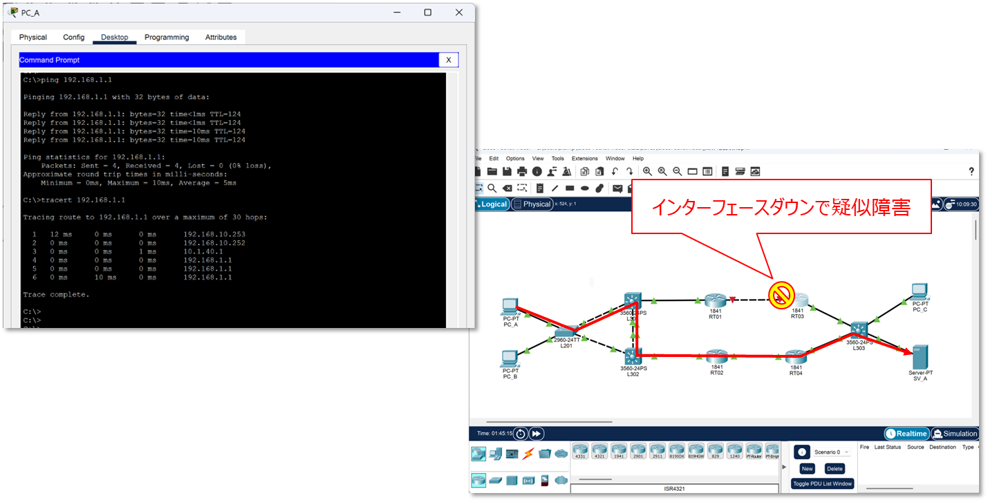Zoom in on the workspace
Screen dimensions: 988x502
pos(647,171)
